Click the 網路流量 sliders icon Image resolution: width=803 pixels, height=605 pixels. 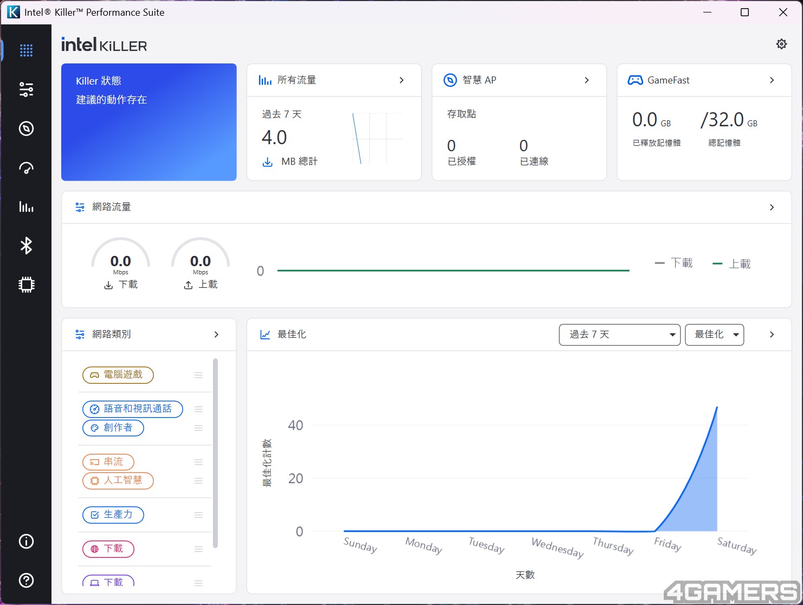80,207
